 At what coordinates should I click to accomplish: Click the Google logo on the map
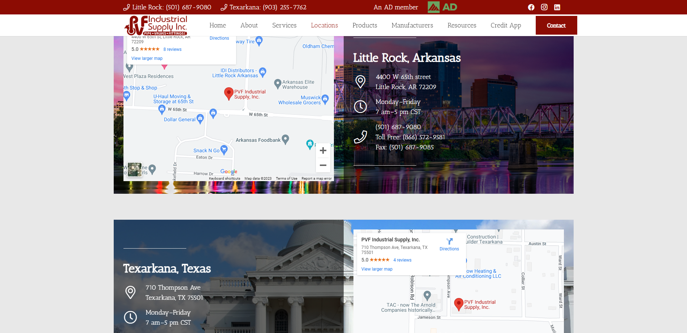229,172
